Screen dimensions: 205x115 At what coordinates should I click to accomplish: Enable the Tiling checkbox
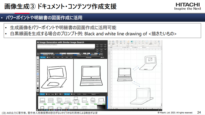(100, 55)
